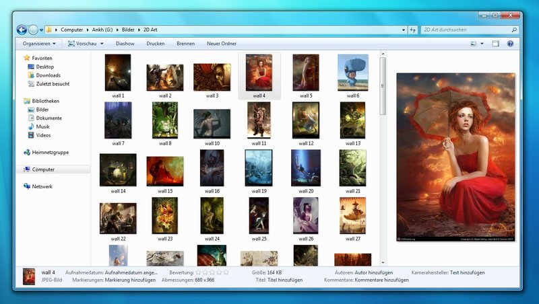The width and height of the screenshot is (539, 304).
Task: Toggle the preview pane button
Action: click(495, 44)
